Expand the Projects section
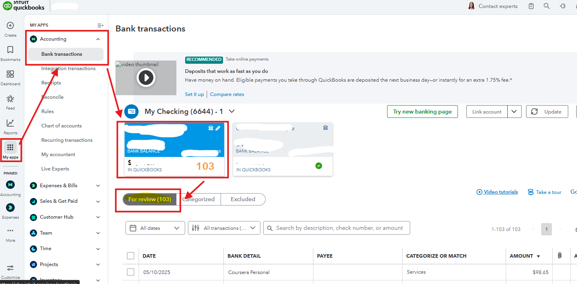577x284 pixels. pos(98,265)
